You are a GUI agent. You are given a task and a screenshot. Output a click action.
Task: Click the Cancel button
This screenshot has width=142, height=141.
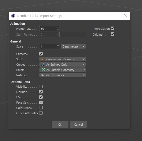click(x=78, y=125)
